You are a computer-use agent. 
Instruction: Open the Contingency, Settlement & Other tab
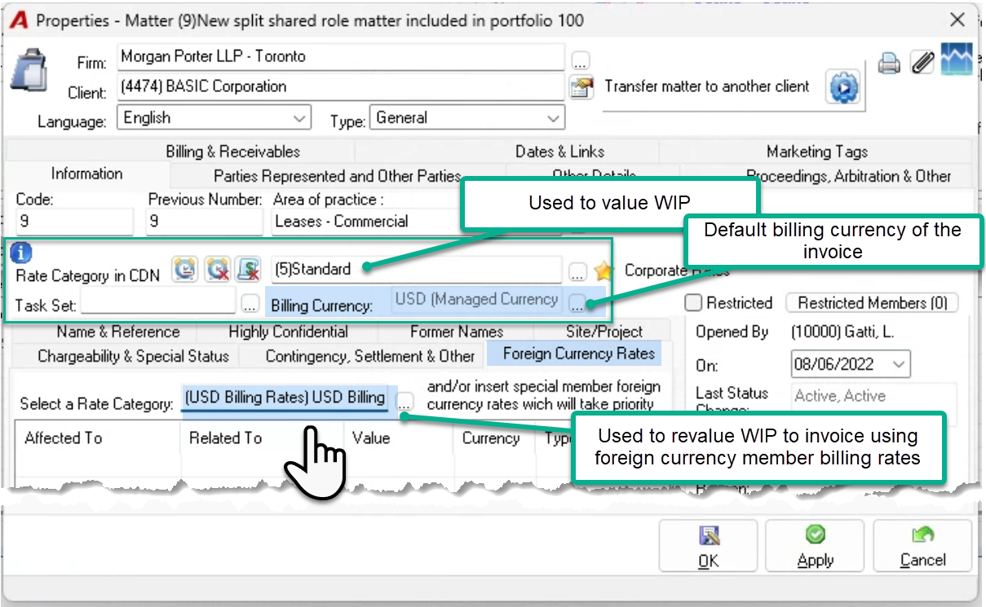(x=369, y=356)
